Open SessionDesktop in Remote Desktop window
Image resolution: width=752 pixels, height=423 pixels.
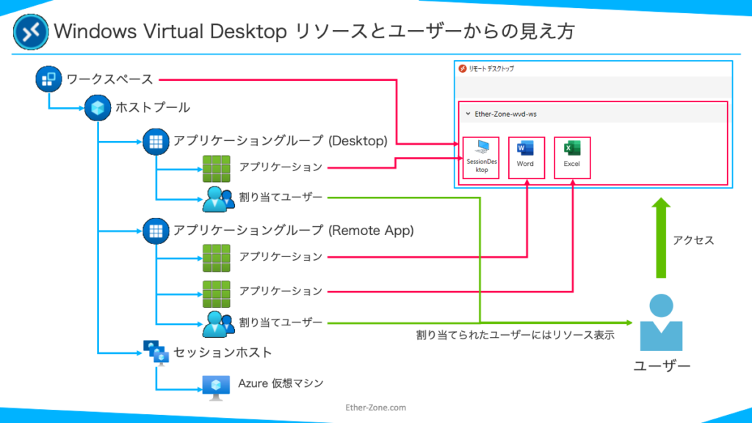(482, 158)
